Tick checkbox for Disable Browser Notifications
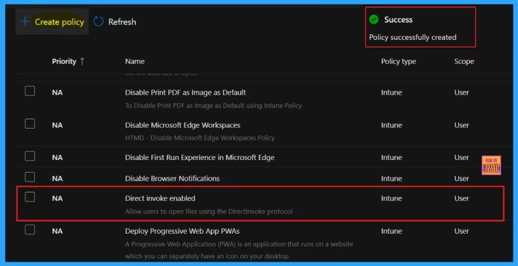 30,177
